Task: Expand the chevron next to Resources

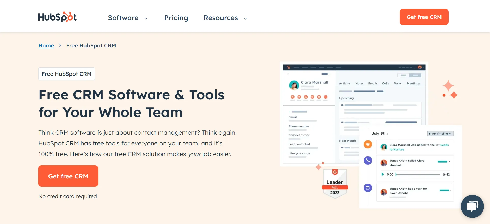Action: click(245, 18)
